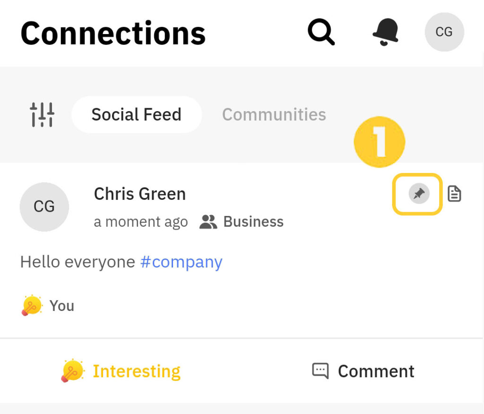Open search with the magnifying glass icon
Viewport: 484px width, 414px height.
321,32
